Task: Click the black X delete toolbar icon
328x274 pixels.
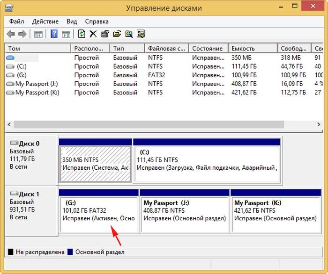Action: (x=93, y=34)
